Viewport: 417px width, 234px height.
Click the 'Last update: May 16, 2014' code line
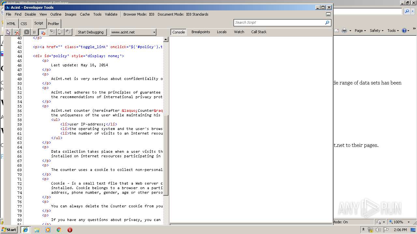click(x=79, y=65)
